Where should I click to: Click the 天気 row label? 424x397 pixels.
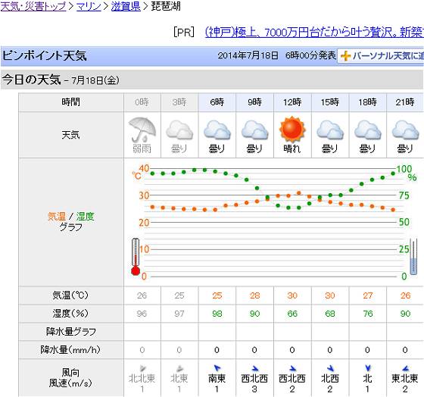coord(71,135)
